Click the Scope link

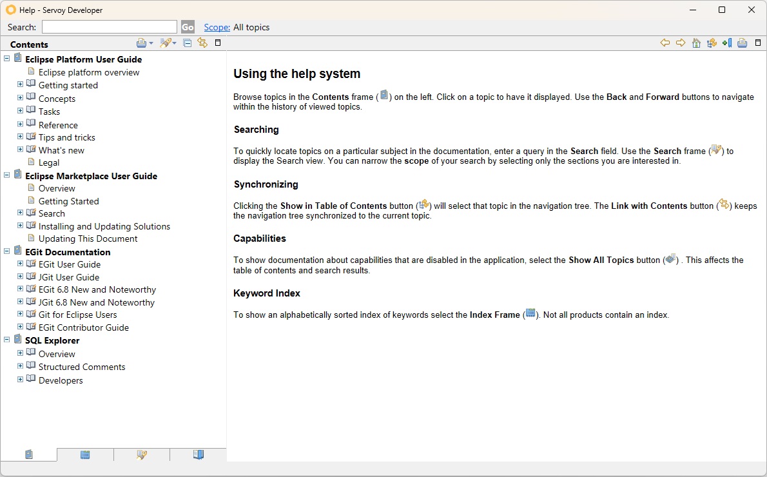217,27
